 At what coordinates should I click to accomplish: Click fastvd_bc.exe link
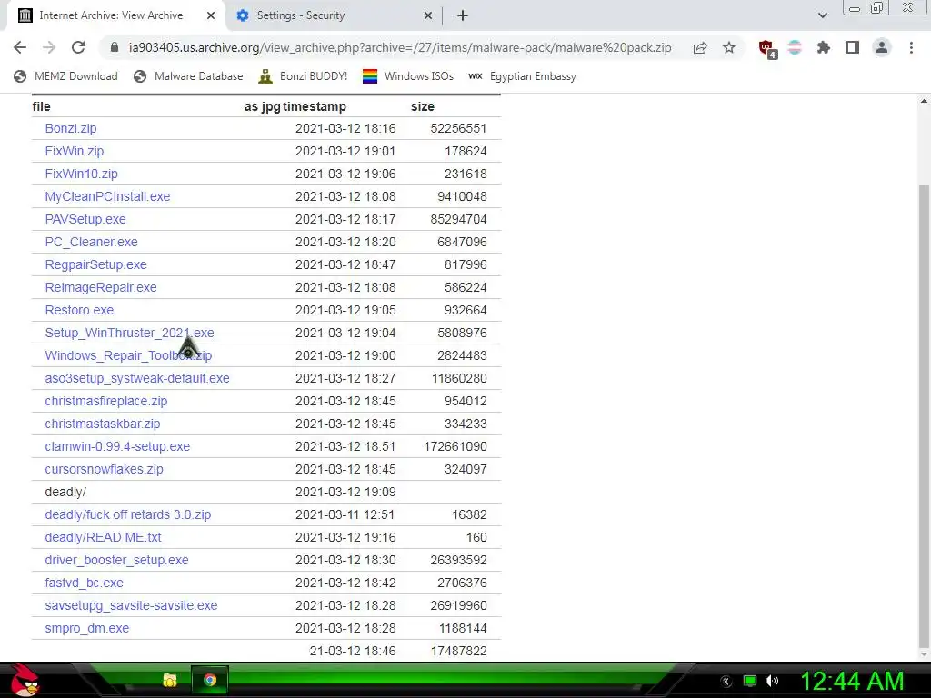(x=85, y=583)
